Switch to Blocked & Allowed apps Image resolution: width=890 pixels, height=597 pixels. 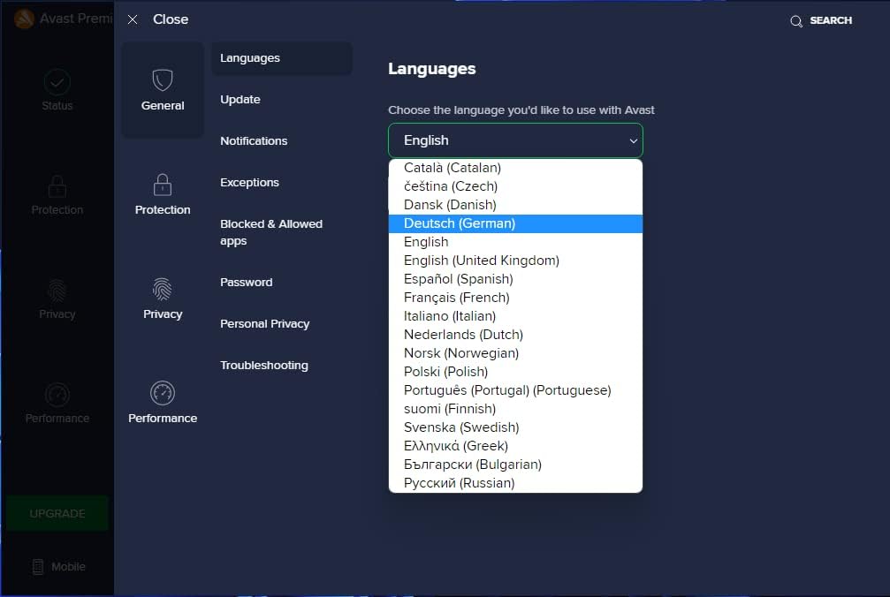point(270,232)
